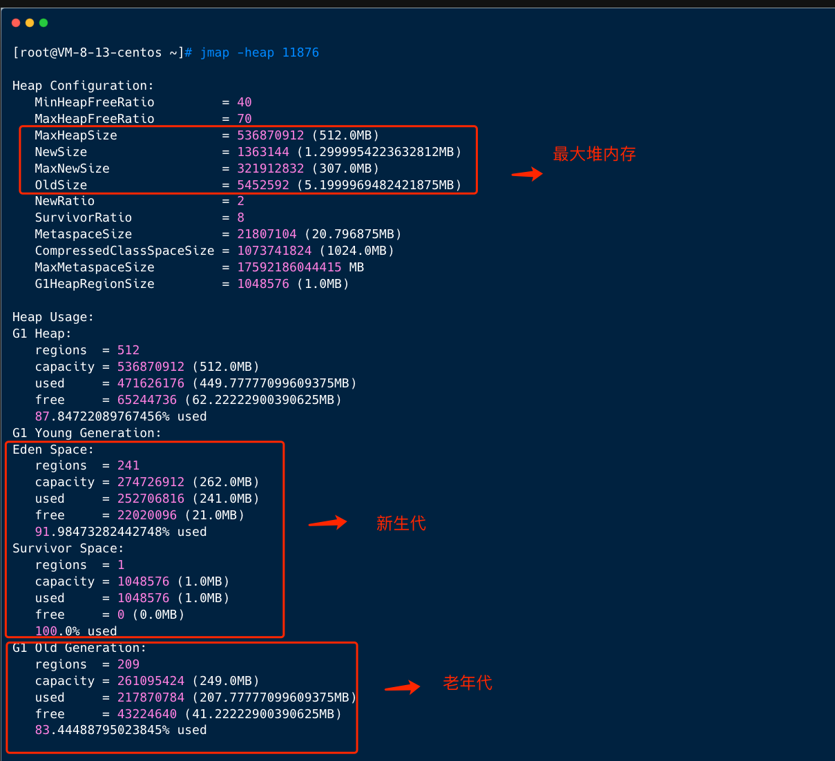Image resolution: width=835 pixels, height=761 pixels.
Task: Click the 新生代 annotation label
Action: click(x=401, y=523)
